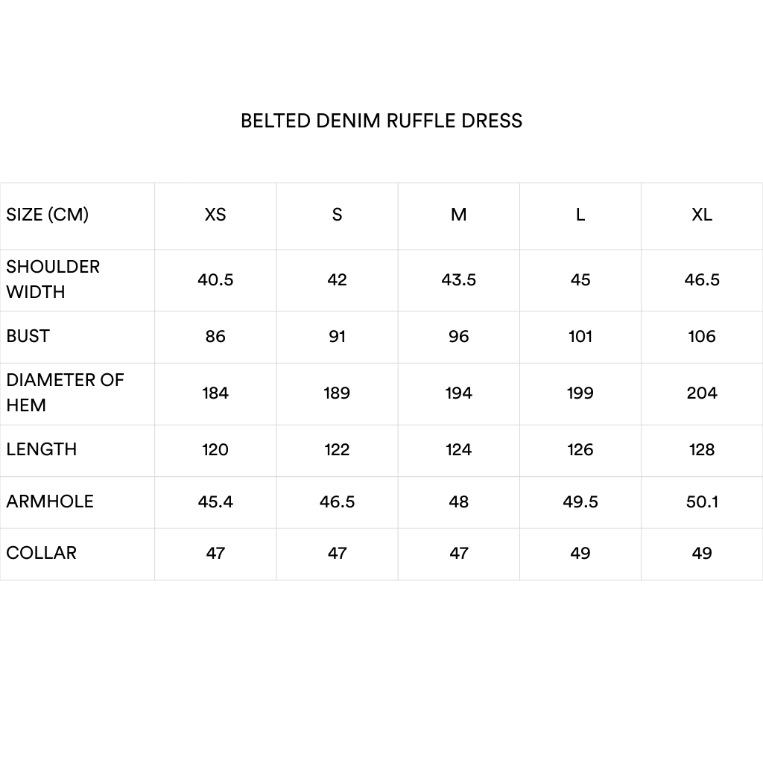This screenshot has height=763, width=763.
Task: Select the Armhole row label
Action: coord(50,501)
